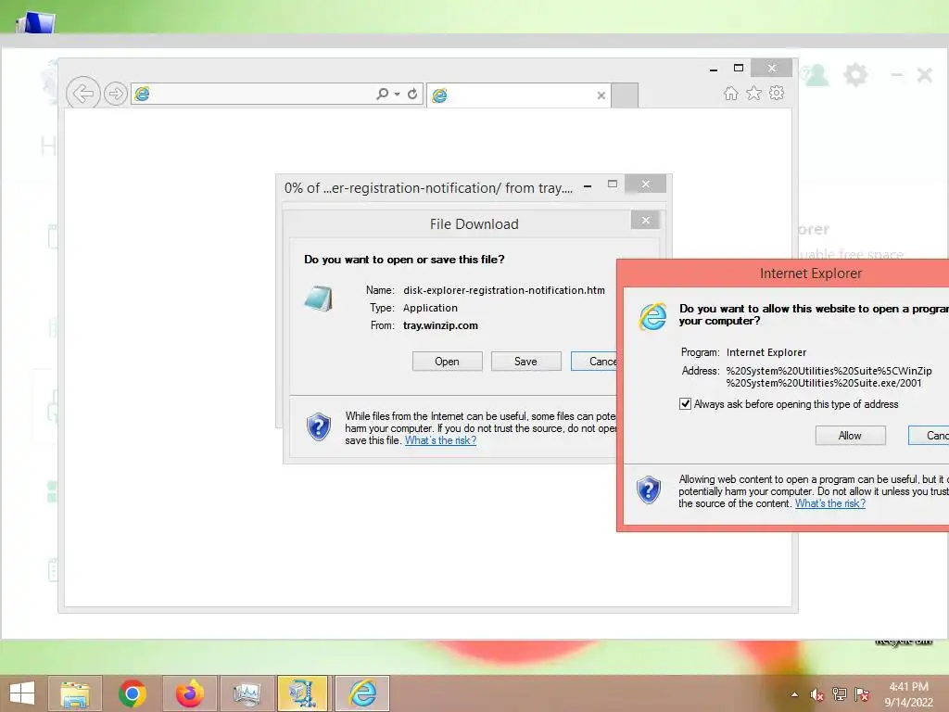Click the refresh icon in the address bar
The width and height of the screenshot is (949, 712).
click(x=412, y=94)
